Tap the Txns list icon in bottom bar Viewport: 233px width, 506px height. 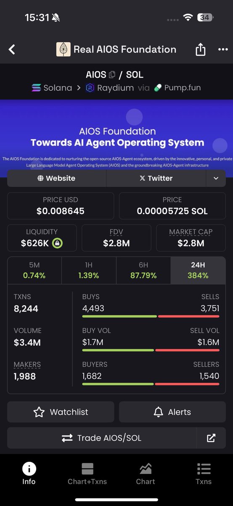(x=204, y=468)
